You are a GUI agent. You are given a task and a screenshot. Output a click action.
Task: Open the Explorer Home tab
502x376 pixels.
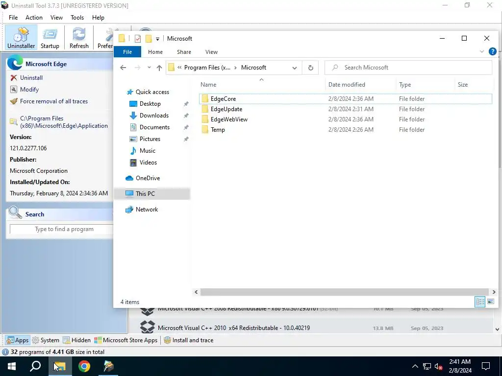click(x=155, y=52)
